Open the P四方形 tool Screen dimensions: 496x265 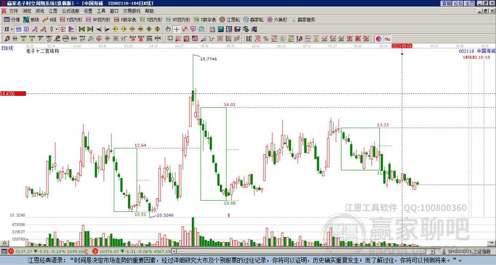tap(71, 19)
